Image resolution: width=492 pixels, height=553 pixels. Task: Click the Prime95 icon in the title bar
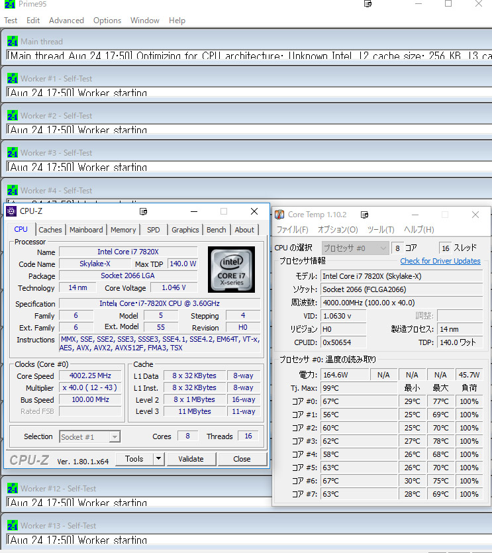coord(11,5)
